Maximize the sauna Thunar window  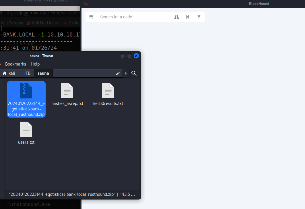(x=129, y=56)
